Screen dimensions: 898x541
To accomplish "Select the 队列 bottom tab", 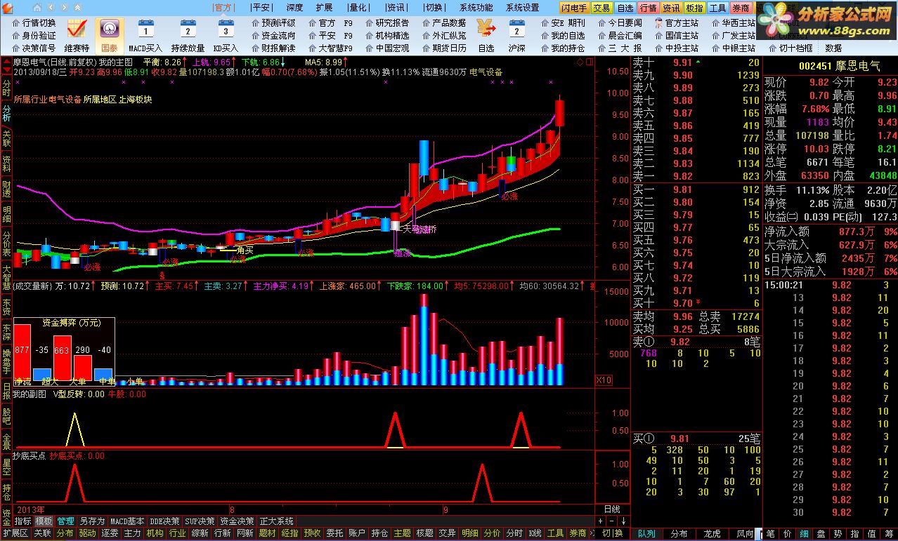I will pos(646,534).
